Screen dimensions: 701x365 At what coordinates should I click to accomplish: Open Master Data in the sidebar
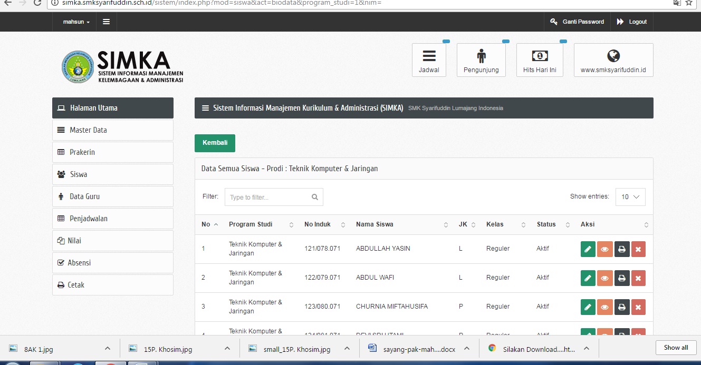pos(112,130)
